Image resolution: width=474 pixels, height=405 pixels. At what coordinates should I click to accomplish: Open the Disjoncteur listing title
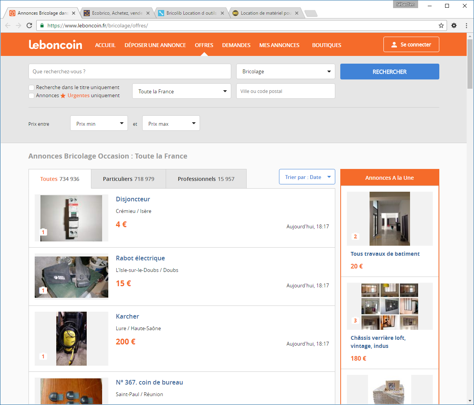133,199
